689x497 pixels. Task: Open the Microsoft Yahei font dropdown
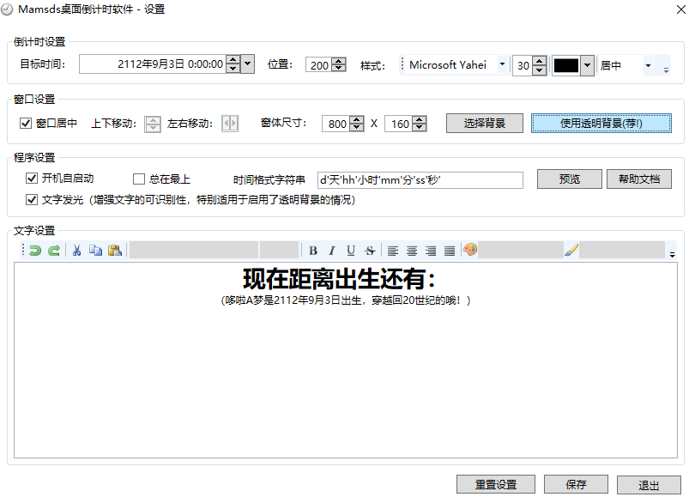pyautogui.click(x=502, y=64)
